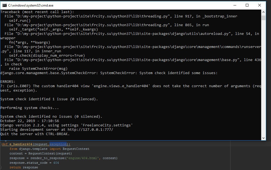
Task: Click the 'October 22, 2019 - 17:10:56' timestamp
Action: [x=30, y=121]
